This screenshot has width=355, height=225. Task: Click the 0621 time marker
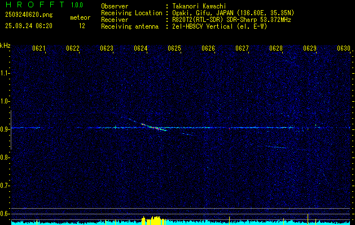point(39,48)
